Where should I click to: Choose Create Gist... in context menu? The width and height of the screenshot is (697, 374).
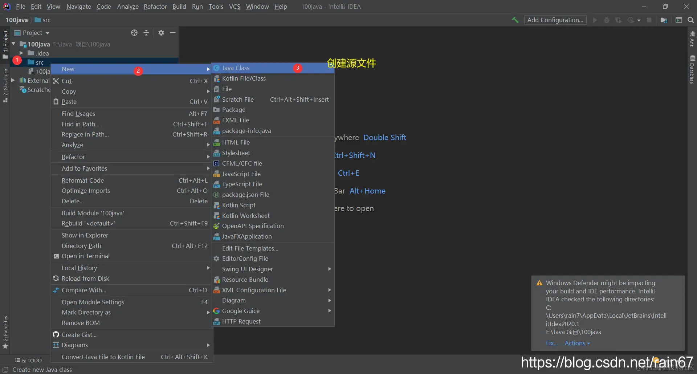(131, 335)
